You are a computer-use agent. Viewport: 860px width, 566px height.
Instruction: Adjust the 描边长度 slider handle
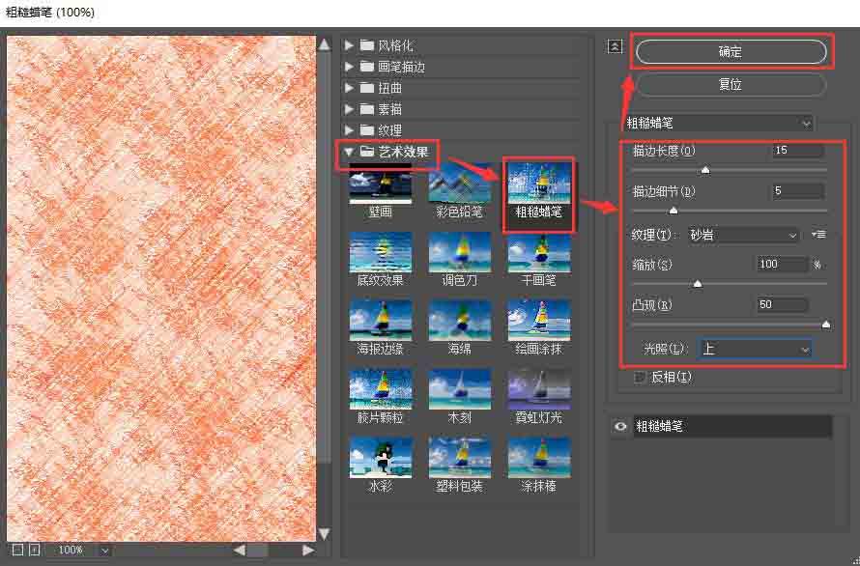706,171
